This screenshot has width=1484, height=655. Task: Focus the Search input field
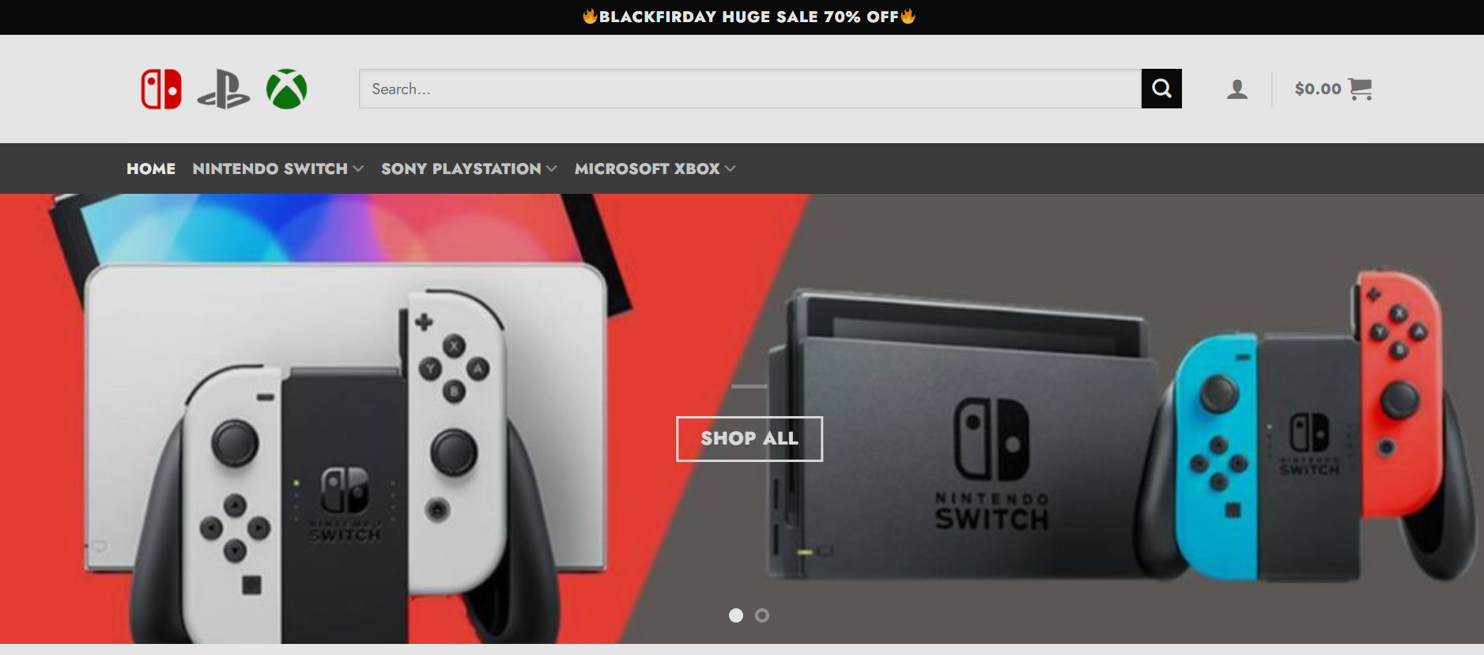pos(750,89)
